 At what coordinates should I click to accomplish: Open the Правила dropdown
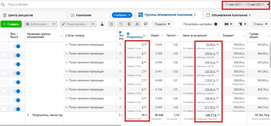point(162,24)
